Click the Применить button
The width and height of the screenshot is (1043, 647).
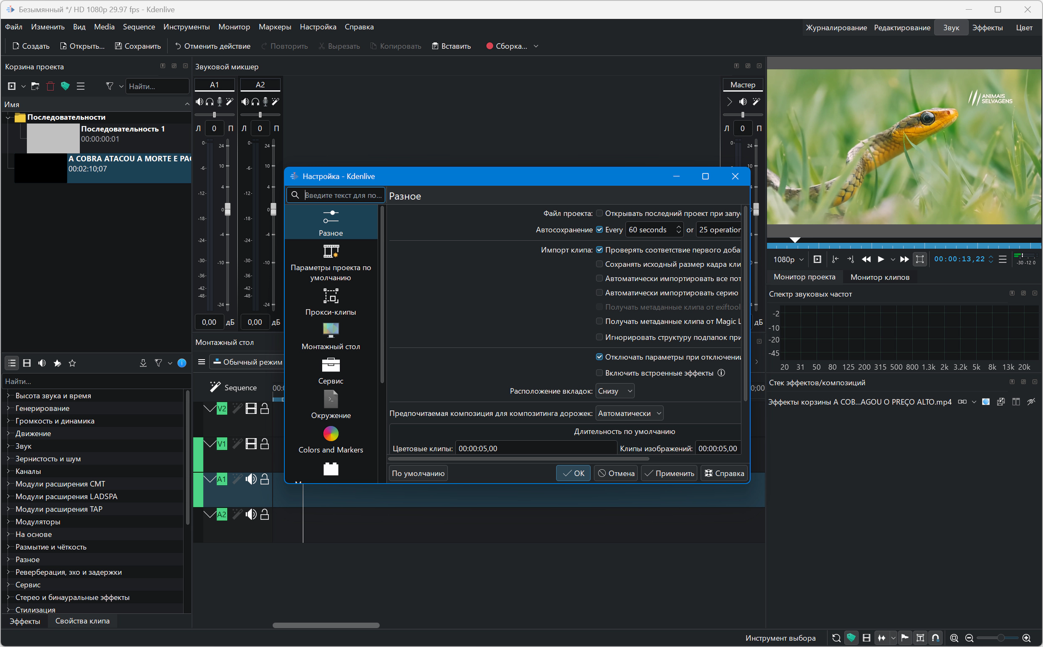669,473
